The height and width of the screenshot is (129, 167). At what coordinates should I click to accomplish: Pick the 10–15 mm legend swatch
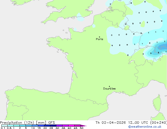coord(35,126)
